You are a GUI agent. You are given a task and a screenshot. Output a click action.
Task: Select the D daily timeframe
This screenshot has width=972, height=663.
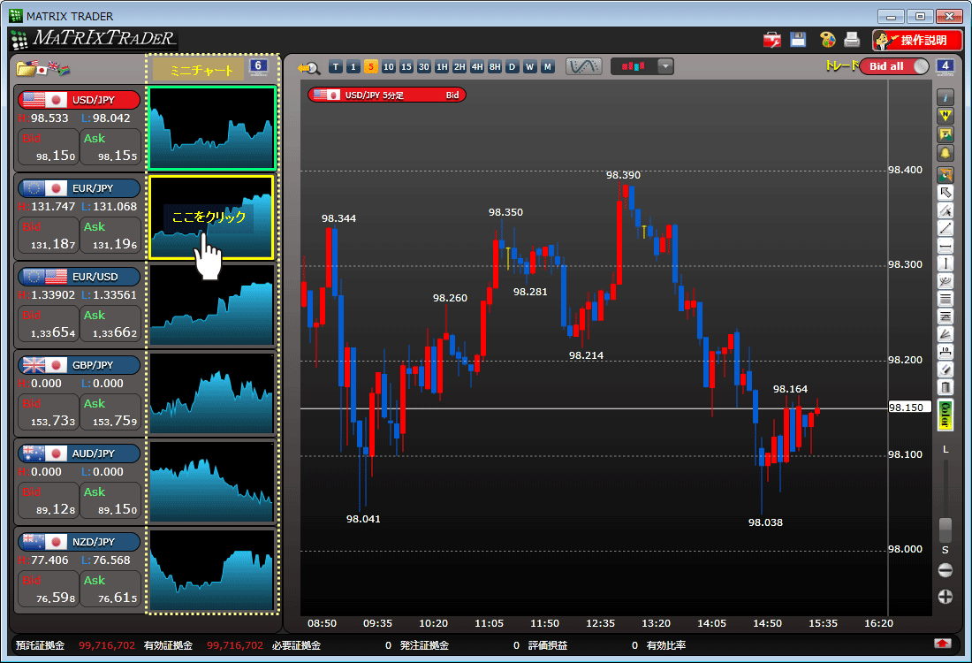click(x=512, y=67)
